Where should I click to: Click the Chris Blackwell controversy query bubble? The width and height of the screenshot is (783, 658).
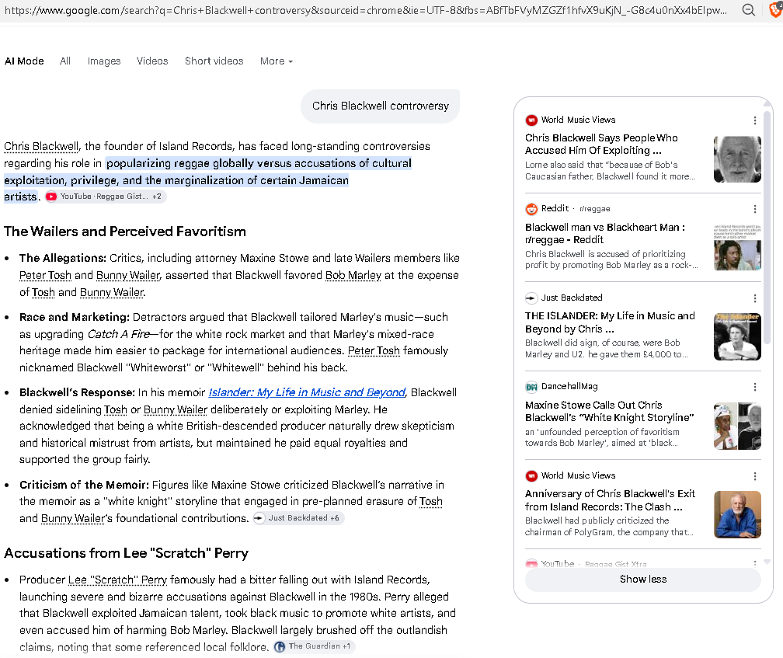[380, 106]
